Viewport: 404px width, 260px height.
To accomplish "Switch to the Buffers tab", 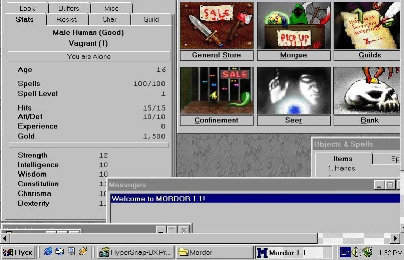I will pyautogui.click(x=69, y=8).
